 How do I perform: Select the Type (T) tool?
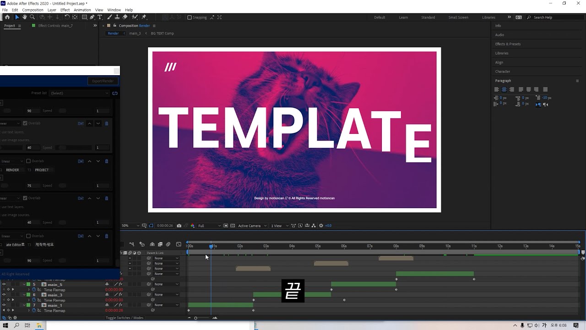click(x=100, y=17)
